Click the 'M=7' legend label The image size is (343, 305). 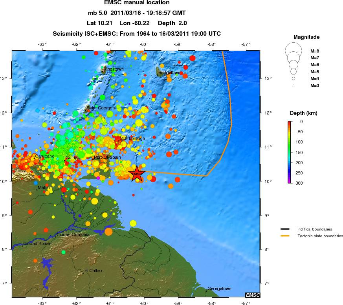pyautogui.click(x=315, y=58)
